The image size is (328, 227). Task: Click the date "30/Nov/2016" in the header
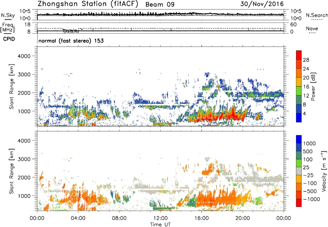(262, 4)
